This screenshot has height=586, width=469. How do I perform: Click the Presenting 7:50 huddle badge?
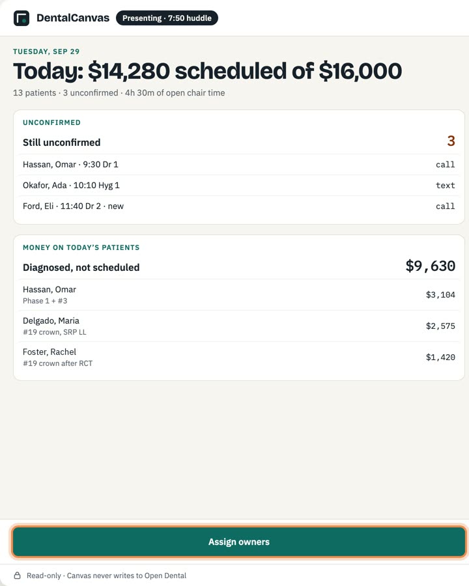167,18
